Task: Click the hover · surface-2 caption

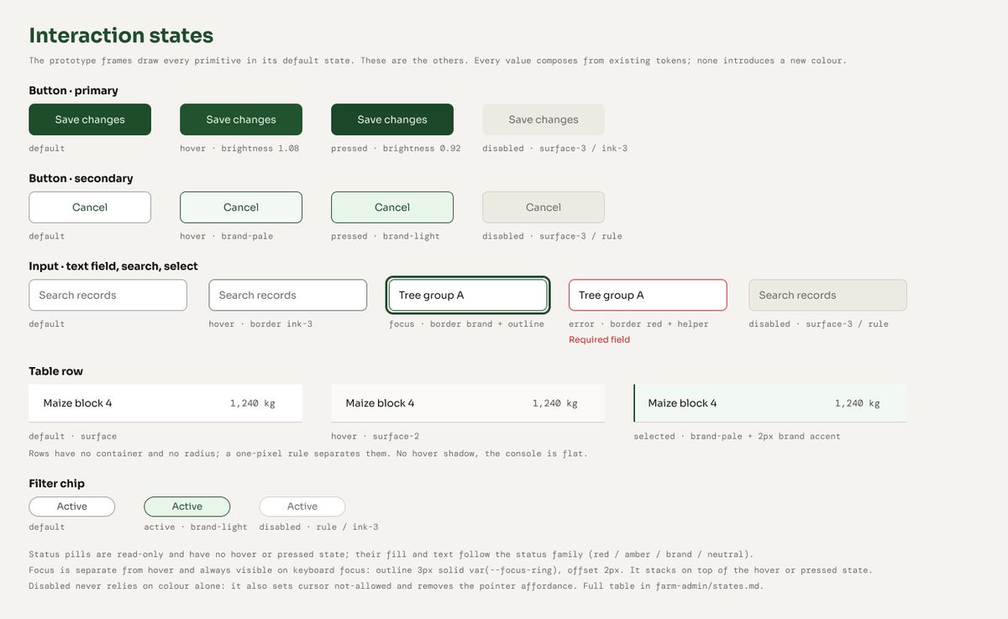Action: [375, 436]
